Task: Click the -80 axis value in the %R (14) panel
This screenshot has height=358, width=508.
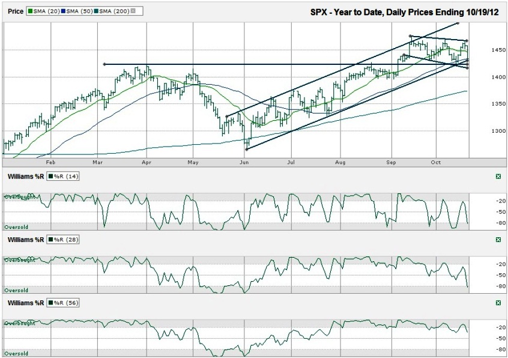Action: (501, 223)
